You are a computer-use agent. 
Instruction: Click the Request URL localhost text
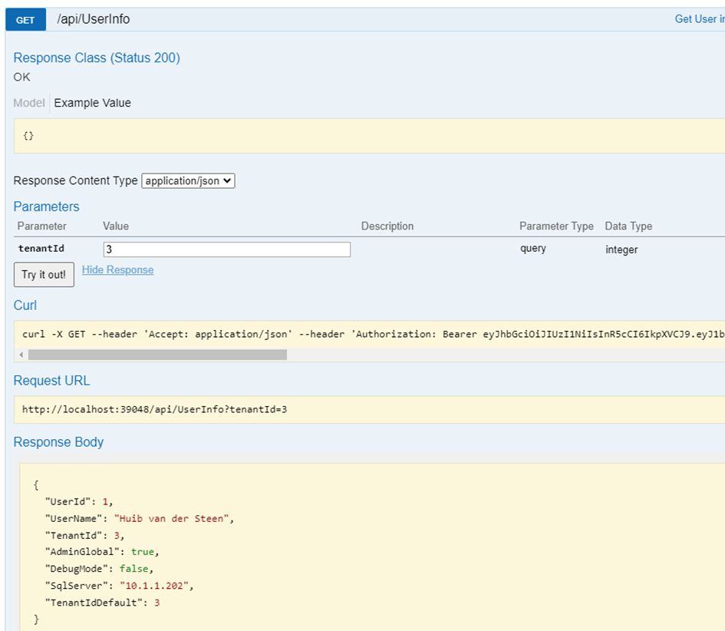click(154, 409)
